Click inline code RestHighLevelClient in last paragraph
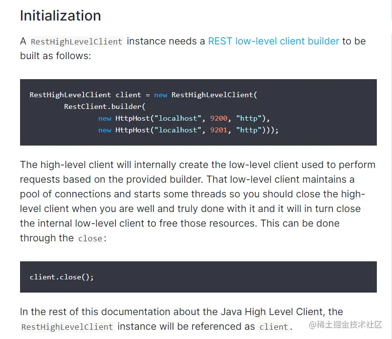The height and width of the screenshot is (339, 392). tap(67, 327)
